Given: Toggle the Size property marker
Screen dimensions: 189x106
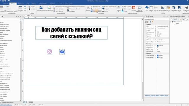Looking at the screenshot, I should point(156,36).
